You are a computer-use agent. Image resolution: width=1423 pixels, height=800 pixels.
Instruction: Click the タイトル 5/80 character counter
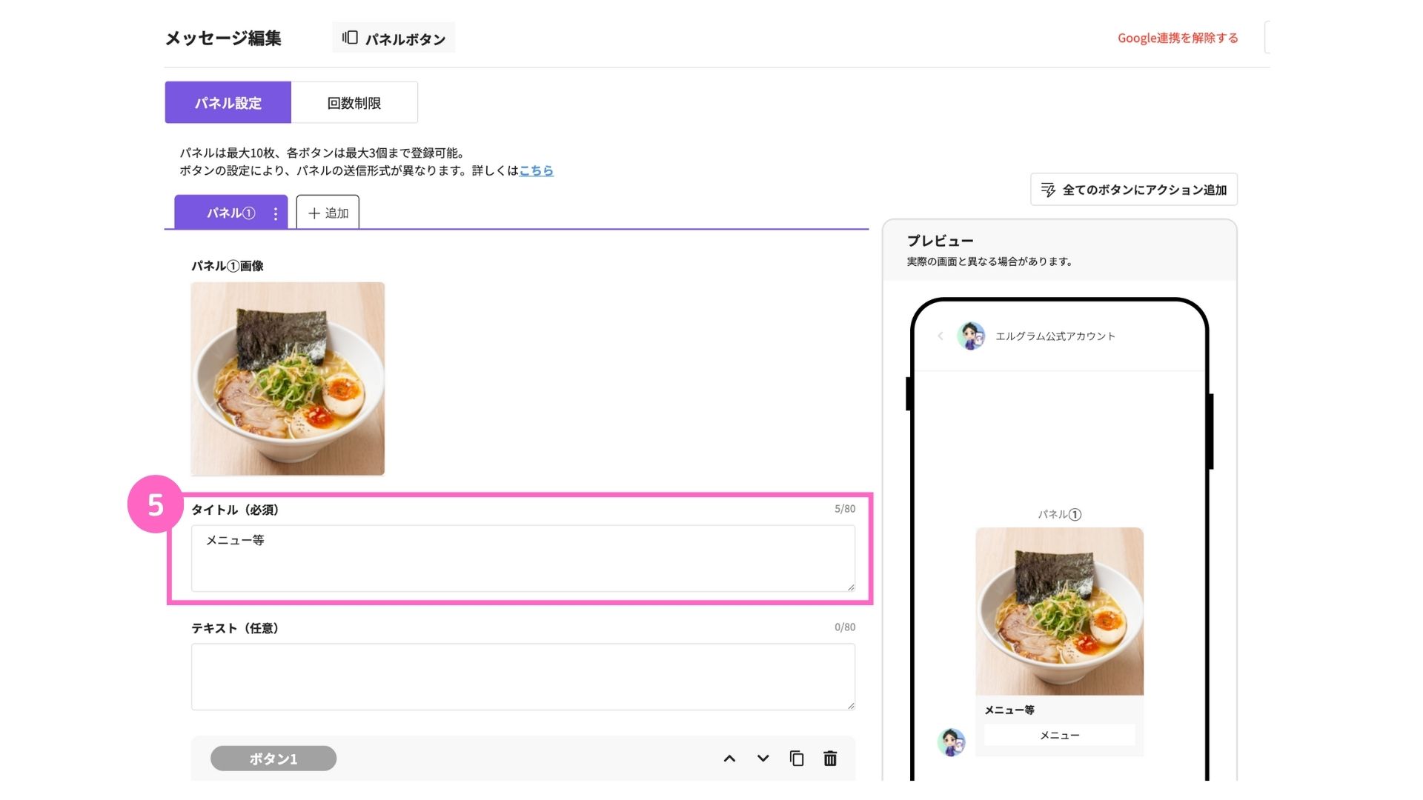click(x=845, y=509)
